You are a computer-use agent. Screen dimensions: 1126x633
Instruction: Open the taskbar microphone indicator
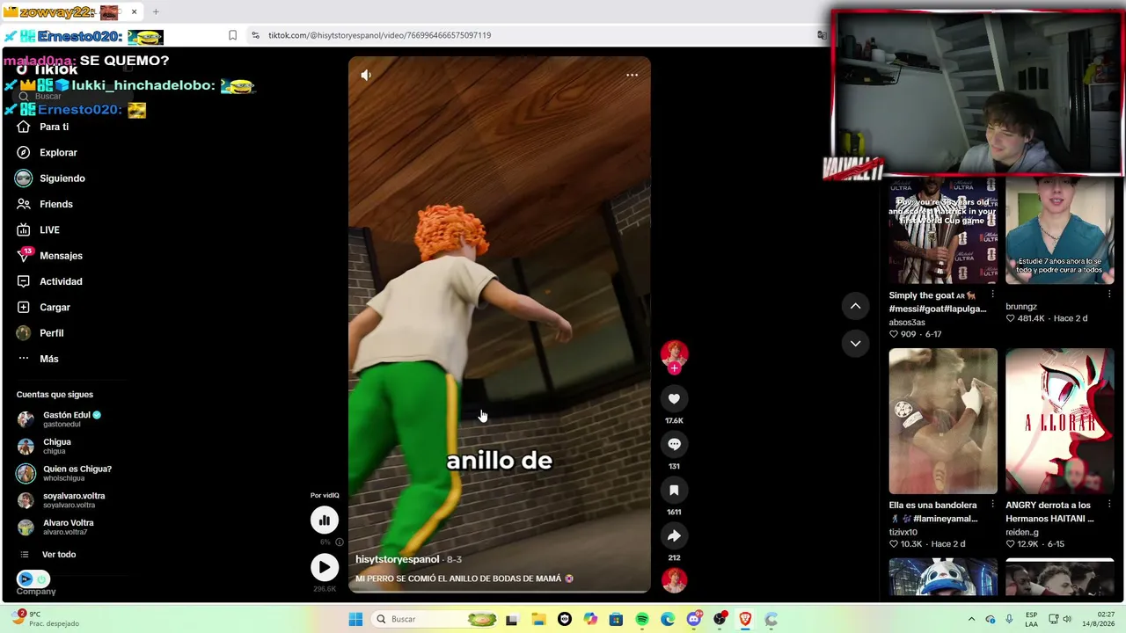pos(1009,619)
